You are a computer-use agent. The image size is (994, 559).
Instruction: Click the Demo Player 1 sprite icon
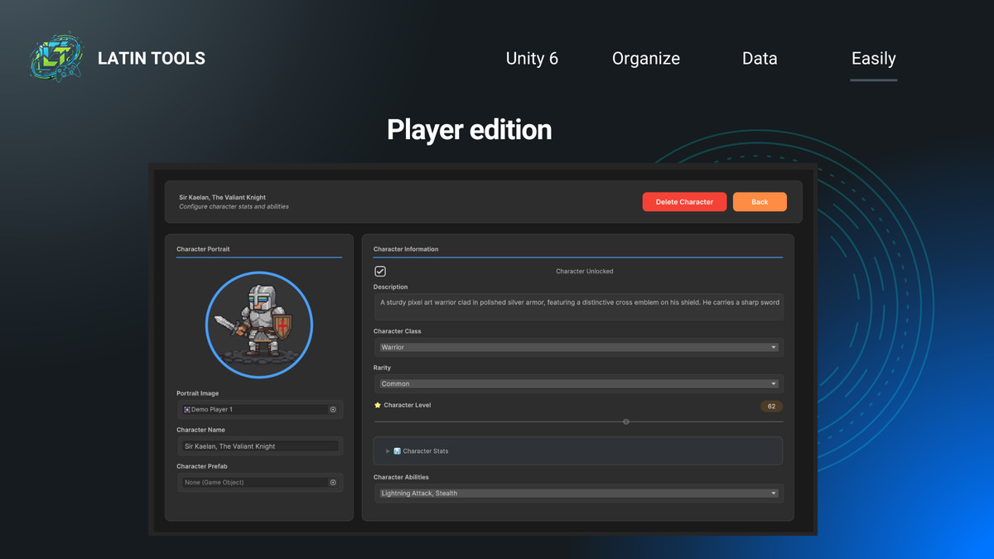pos(187,409)
